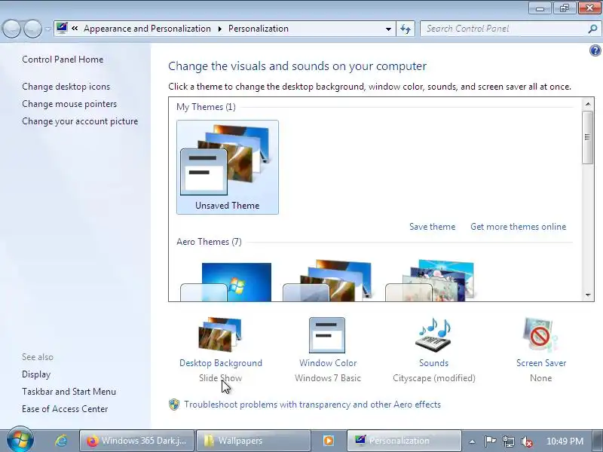This screenshot has height=452, width=603.
Task: Click the Help question mark icon
Action: click(x=595, y=50)
